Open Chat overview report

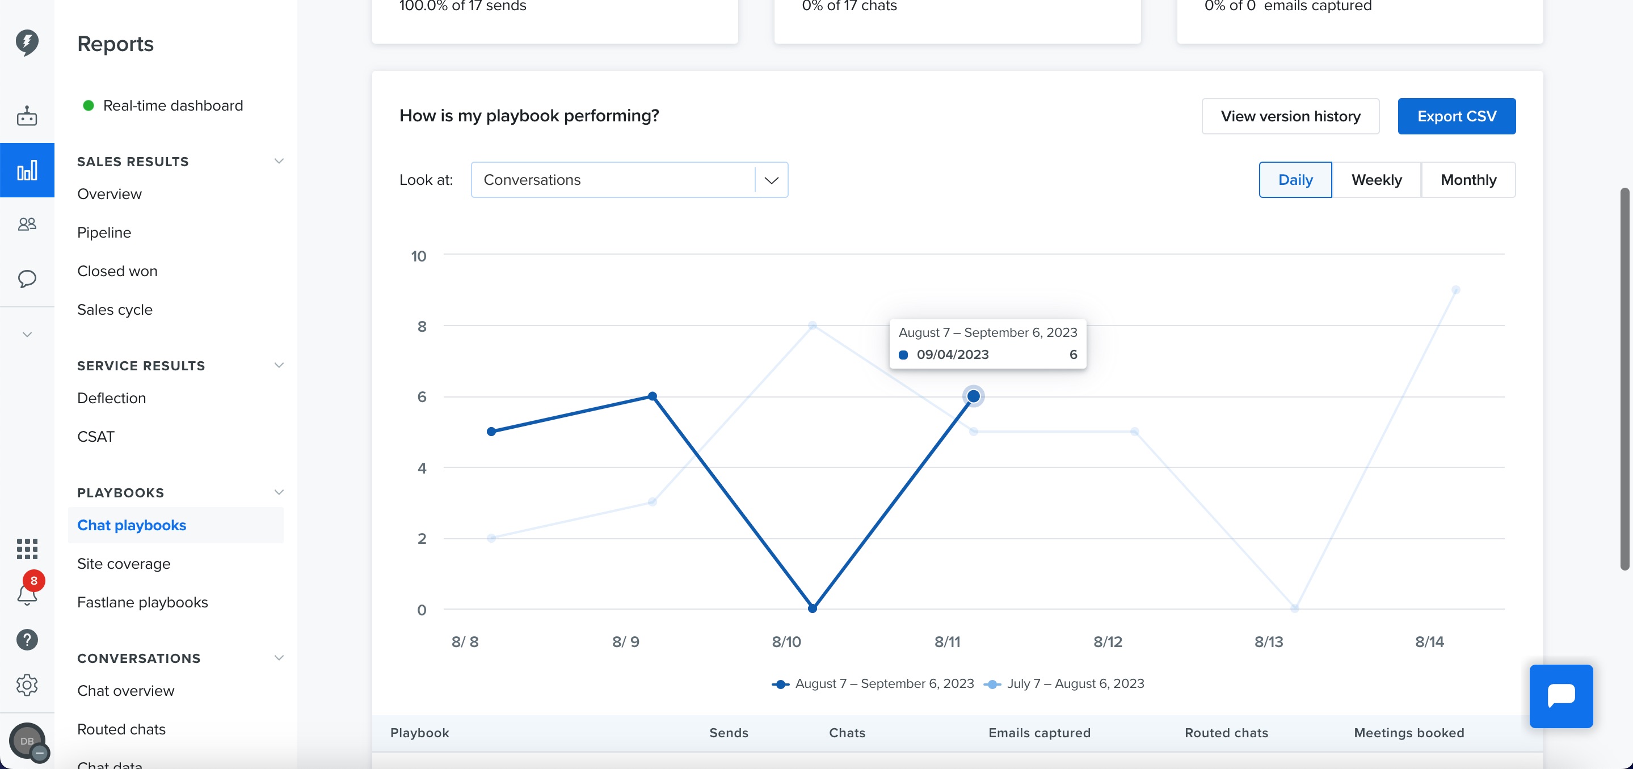(125, 690)
